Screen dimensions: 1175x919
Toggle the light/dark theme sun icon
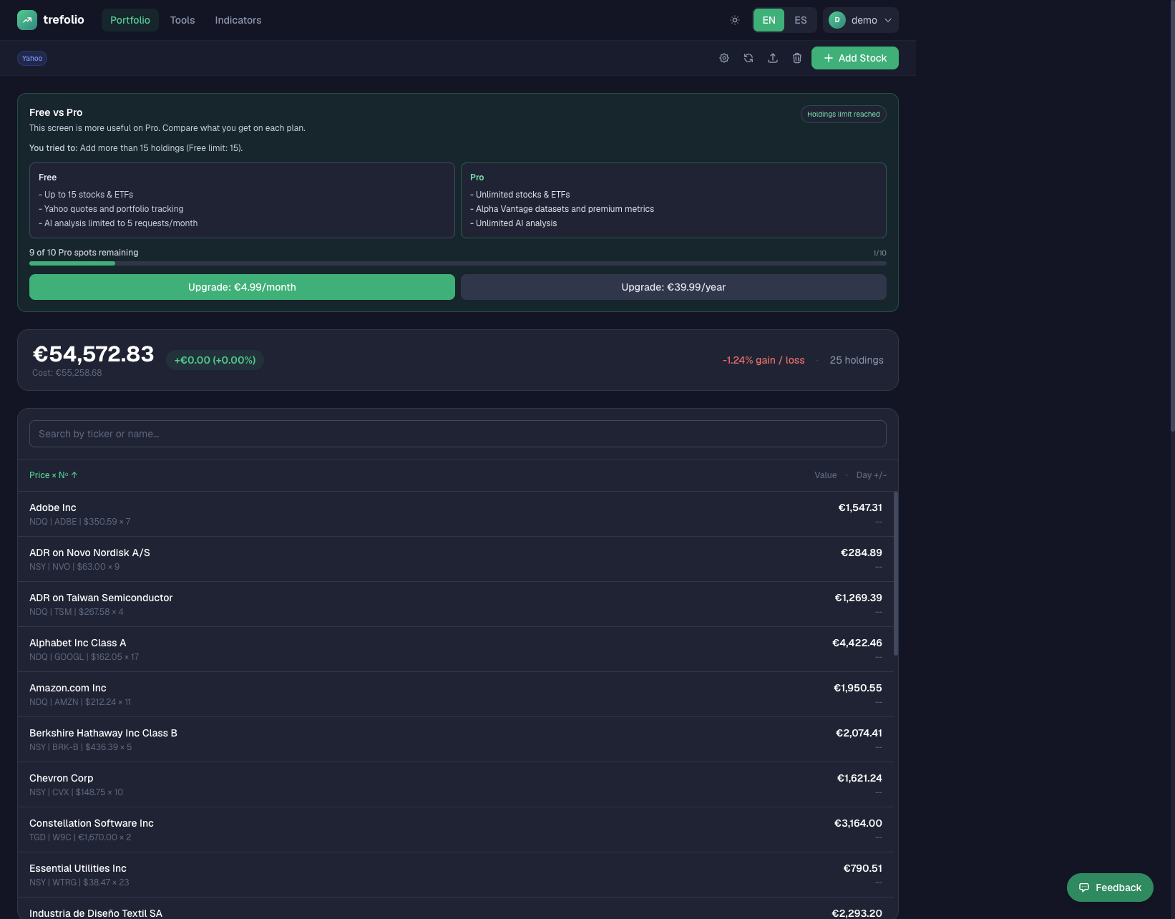[734, 20]
